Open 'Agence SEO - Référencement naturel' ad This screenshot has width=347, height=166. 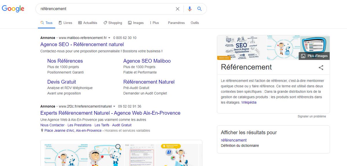pyautogui.click(x=82, y=44)
